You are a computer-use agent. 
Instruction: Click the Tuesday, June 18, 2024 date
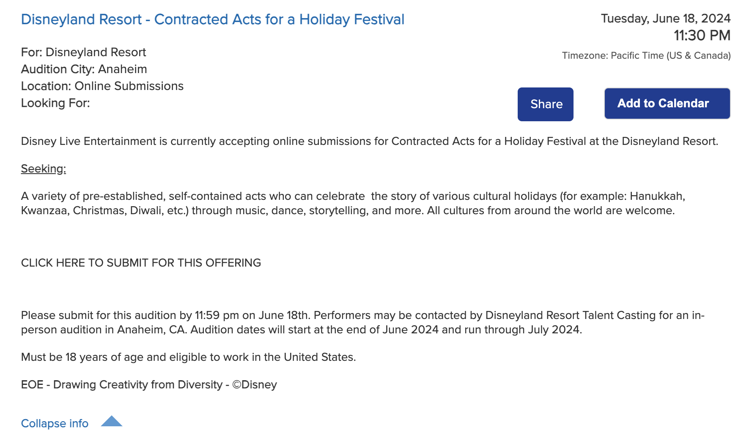point(665,19)
